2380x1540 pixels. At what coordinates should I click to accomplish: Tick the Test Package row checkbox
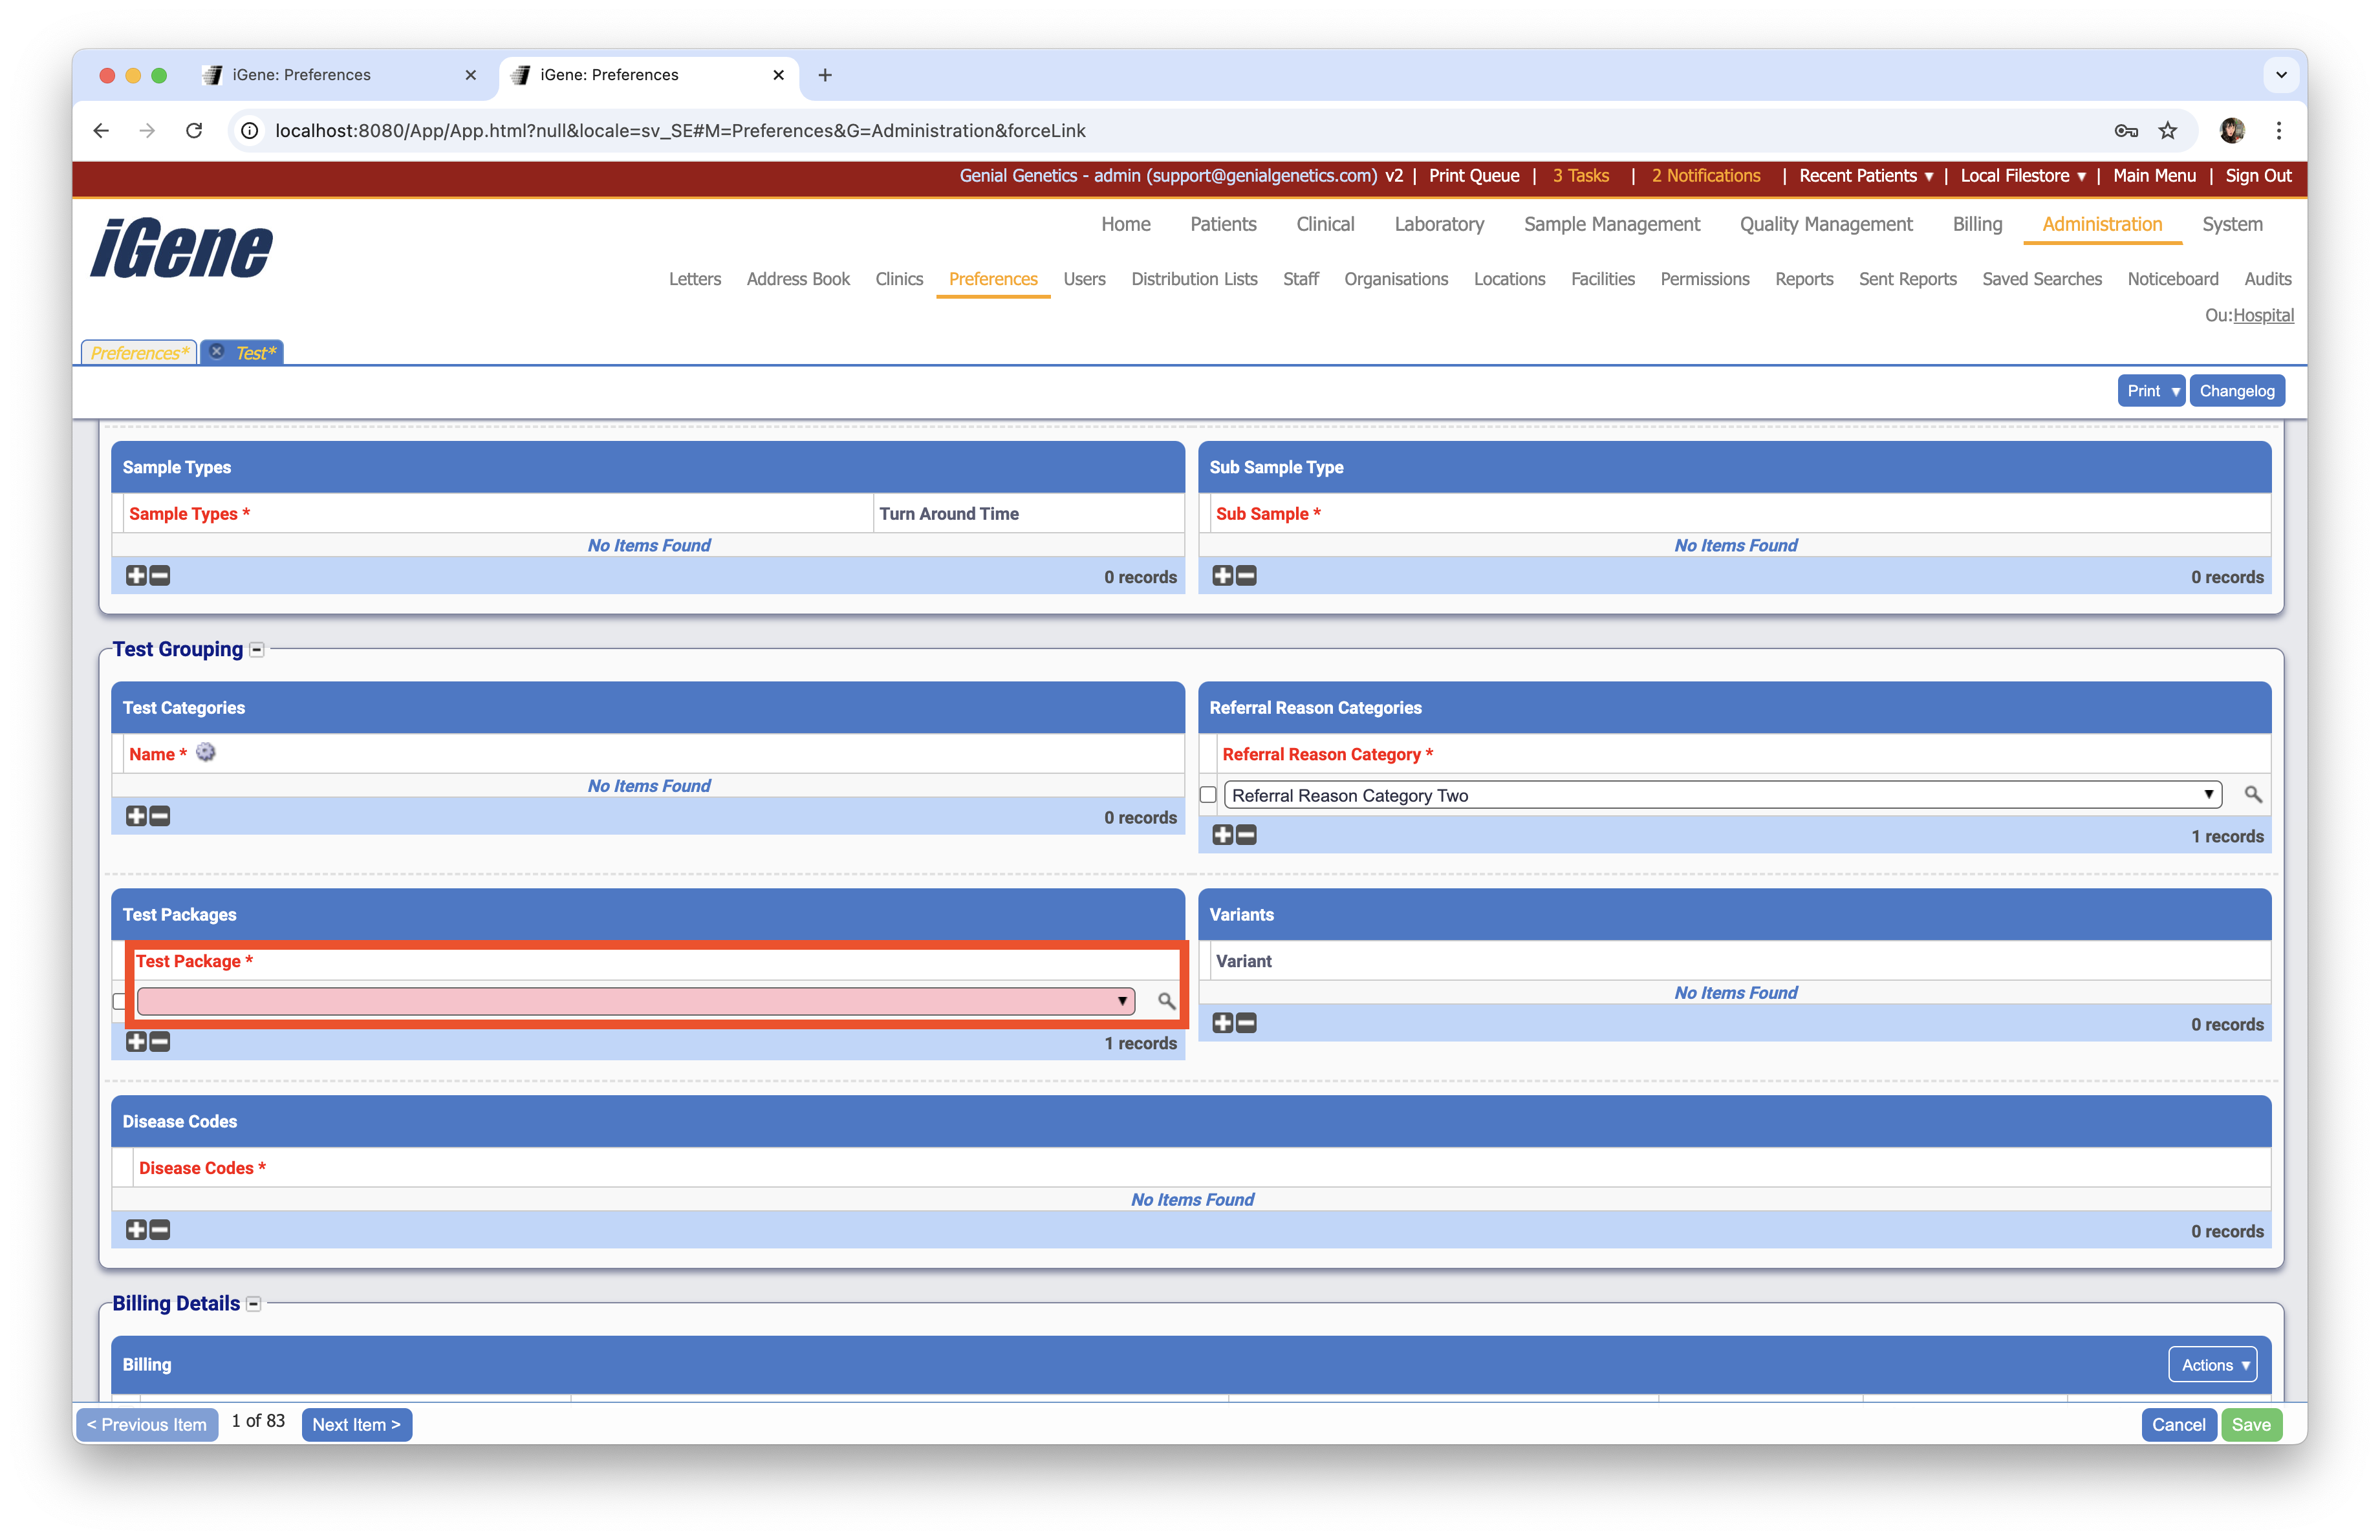pos(120,1001)
